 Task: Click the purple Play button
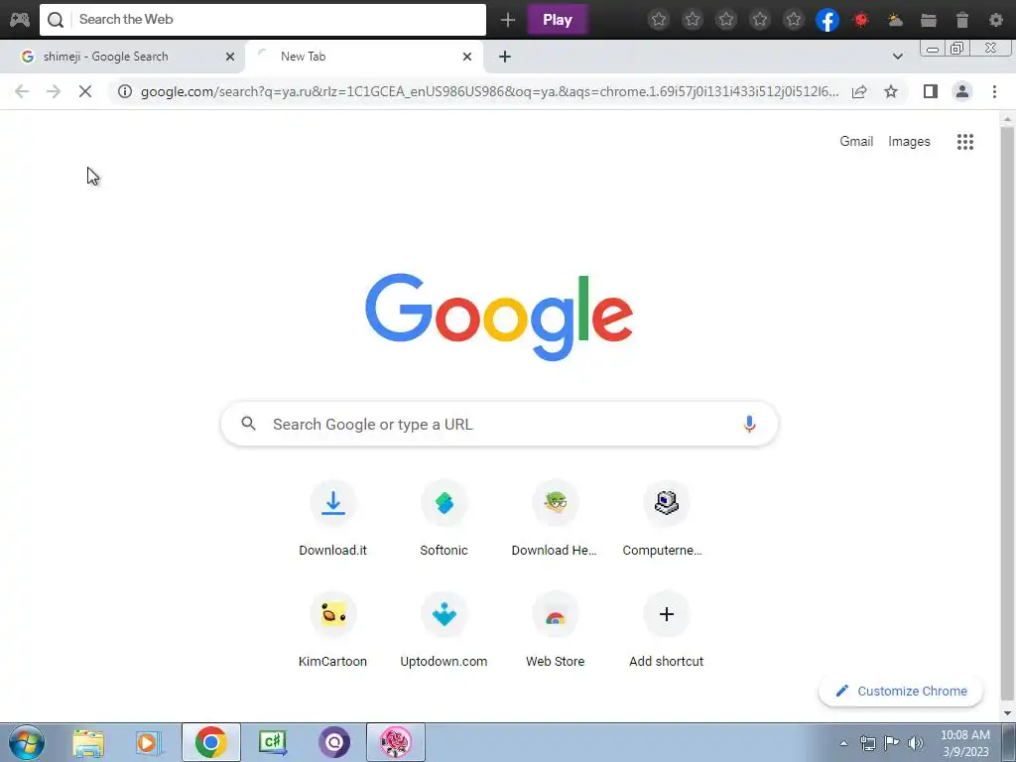tap(558, 20)
